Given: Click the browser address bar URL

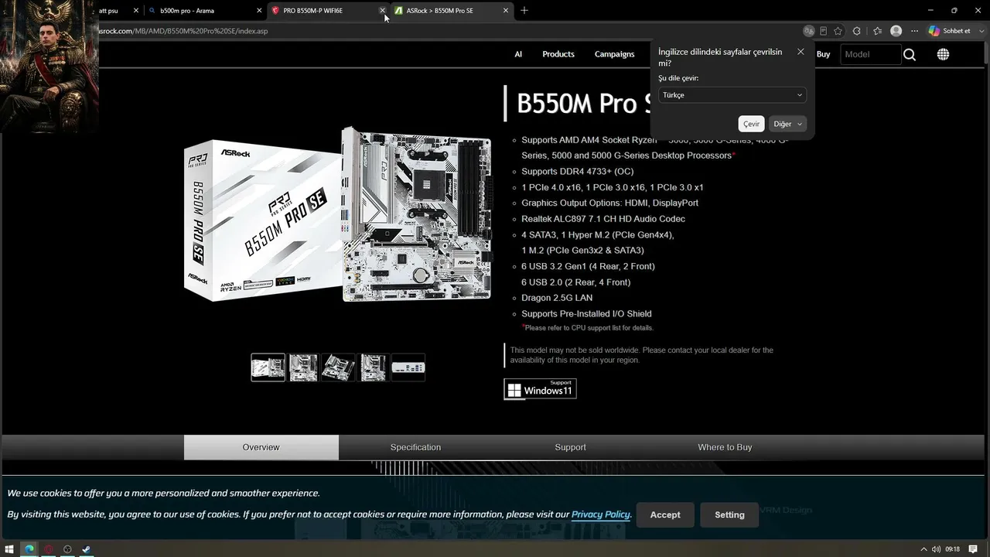Looking at the screenshot, I should click(x=184, y=31).
